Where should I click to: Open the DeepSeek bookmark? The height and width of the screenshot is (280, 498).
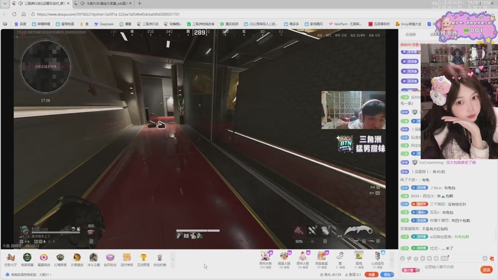(103, 24)
